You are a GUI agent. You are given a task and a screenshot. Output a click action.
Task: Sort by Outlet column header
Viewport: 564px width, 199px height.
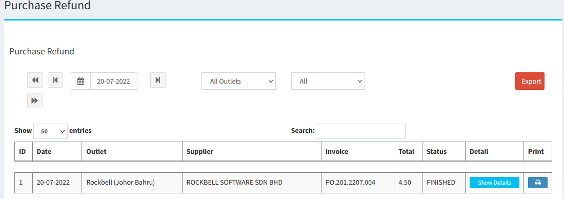[132, 151]
